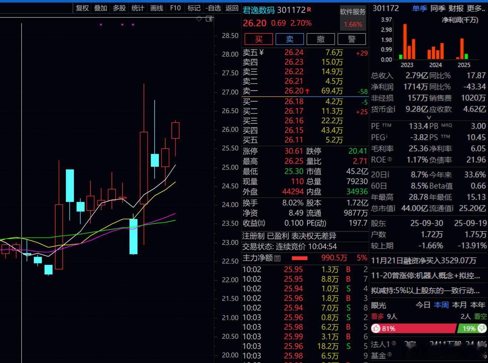This screenshot has height=363, width=488.
Task: Open the 标记 mark menu
Action: [194, 8]
